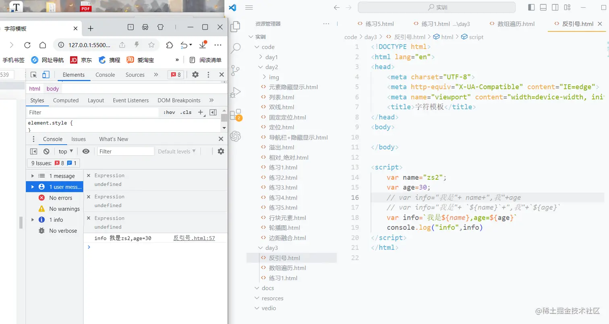The width and height of the screenshot is (609, 324).
Task: Switch to the Event Listeners tab
Action: (x=130, y=100)
